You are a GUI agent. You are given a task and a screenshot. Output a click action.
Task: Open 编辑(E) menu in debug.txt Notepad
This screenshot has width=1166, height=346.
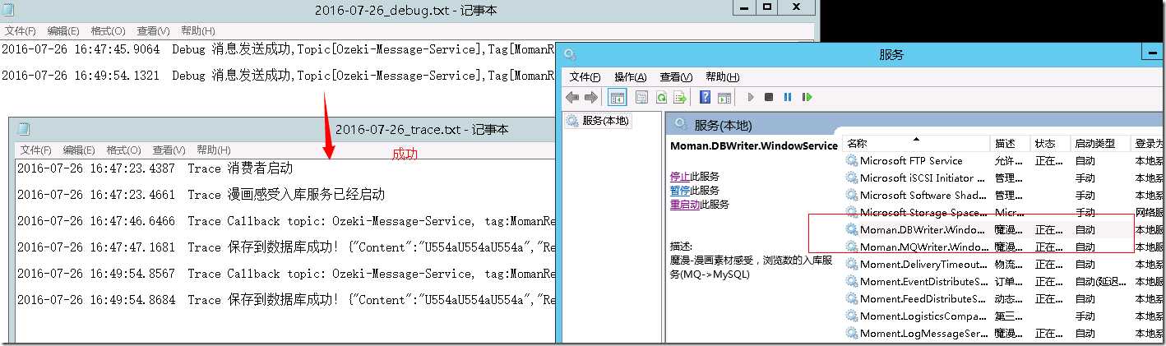pyautogui.click(x=63, y=31)
